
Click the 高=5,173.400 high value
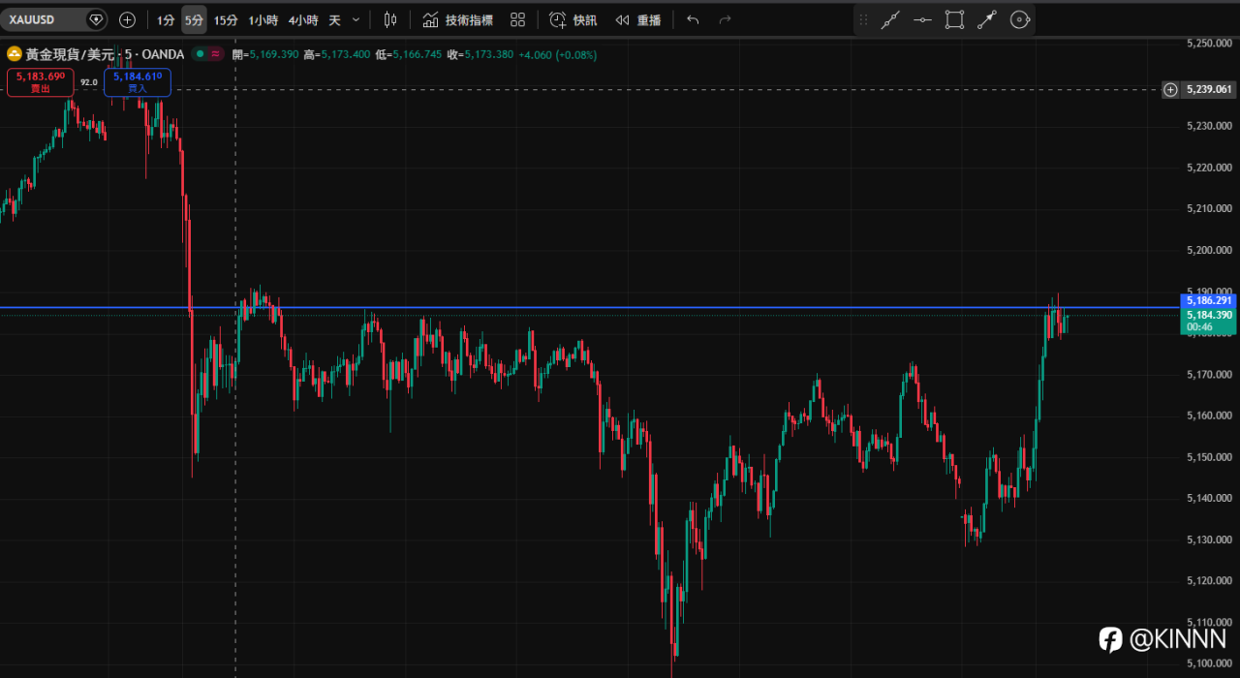(337, 55)
